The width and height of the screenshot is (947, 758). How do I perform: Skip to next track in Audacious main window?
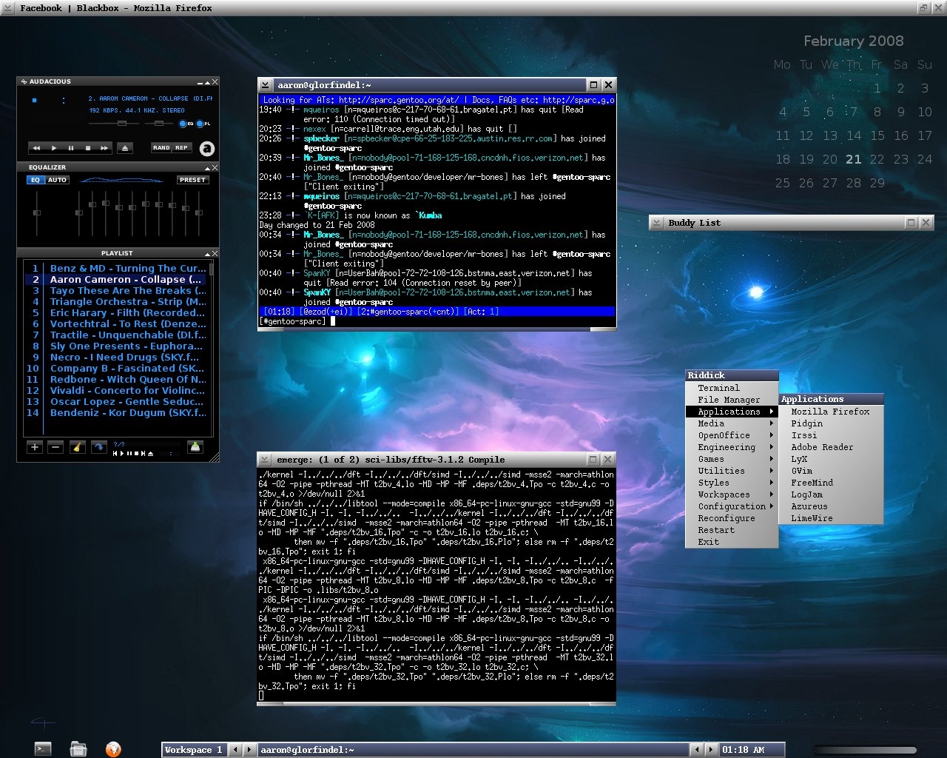[x=104, y=148]
